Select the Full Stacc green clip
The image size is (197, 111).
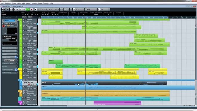(56, 62)
